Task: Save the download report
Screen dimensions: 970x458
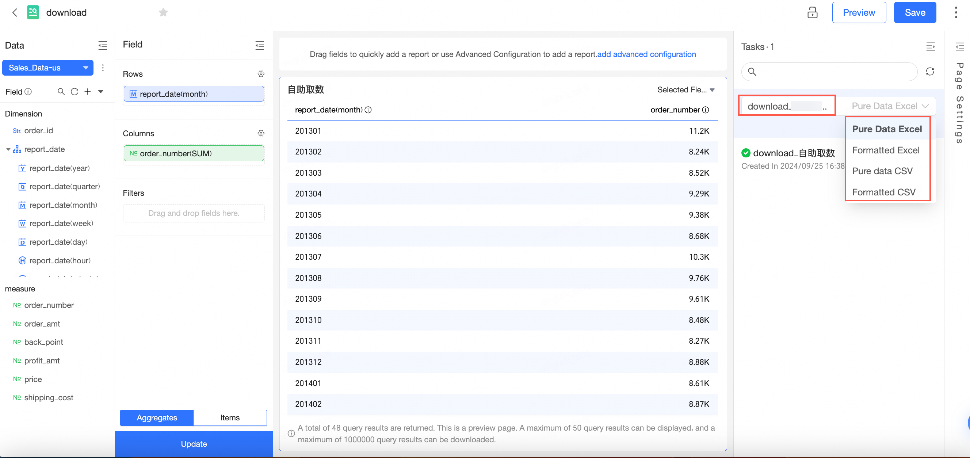Action: click(x=915, y=12)
